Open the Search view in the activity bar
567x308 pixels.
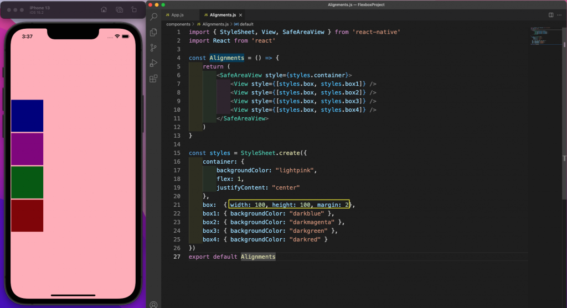154,17
